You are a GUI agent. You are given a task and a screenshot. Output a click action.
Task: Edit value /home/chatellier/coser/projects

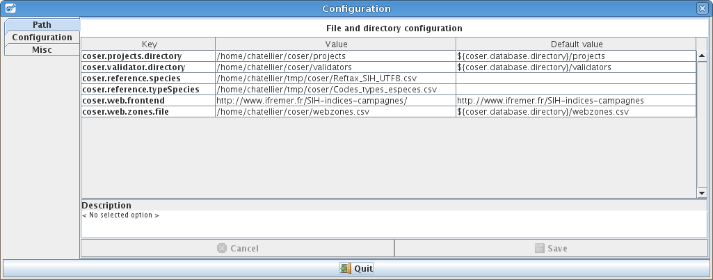coord(336,56)
